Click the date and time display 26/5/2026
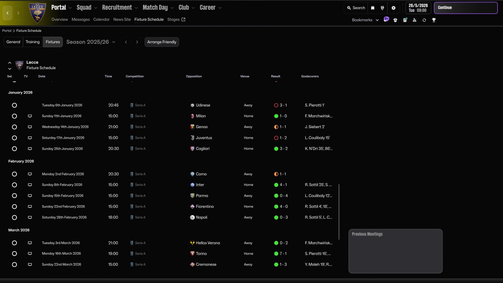 [418, 8]
